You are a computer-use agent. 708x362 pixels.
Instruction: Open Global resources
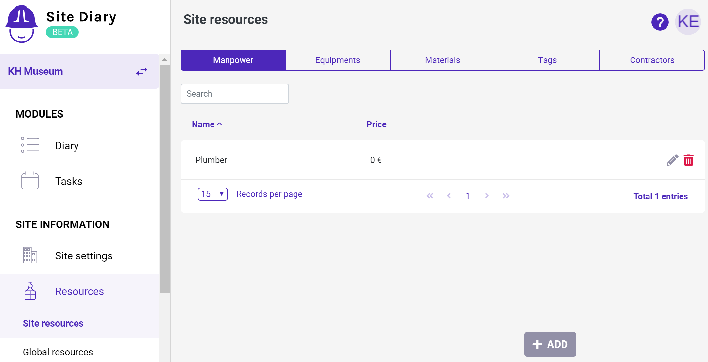click(x=58, y=352)
